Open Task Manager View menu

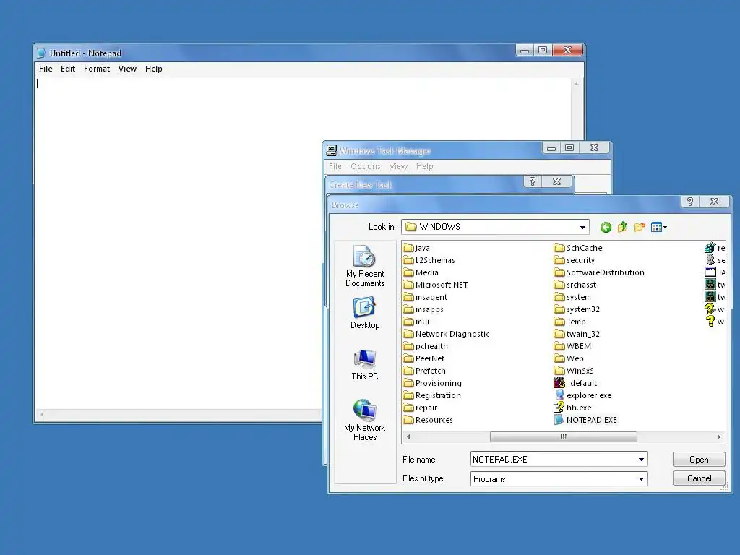[398, 166]
